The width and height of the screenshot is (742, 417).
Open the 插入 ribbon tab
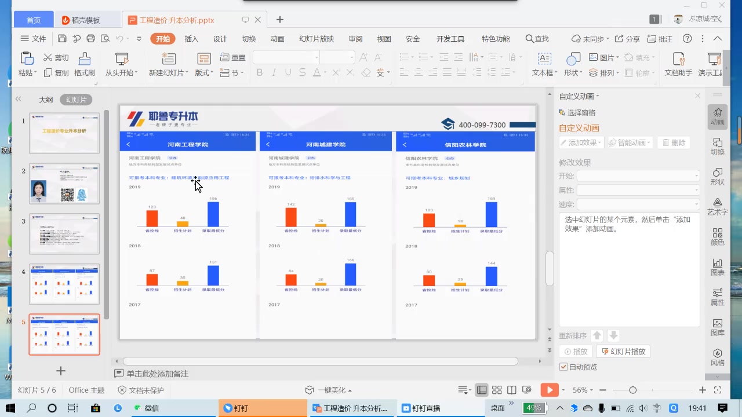[191, 39]
